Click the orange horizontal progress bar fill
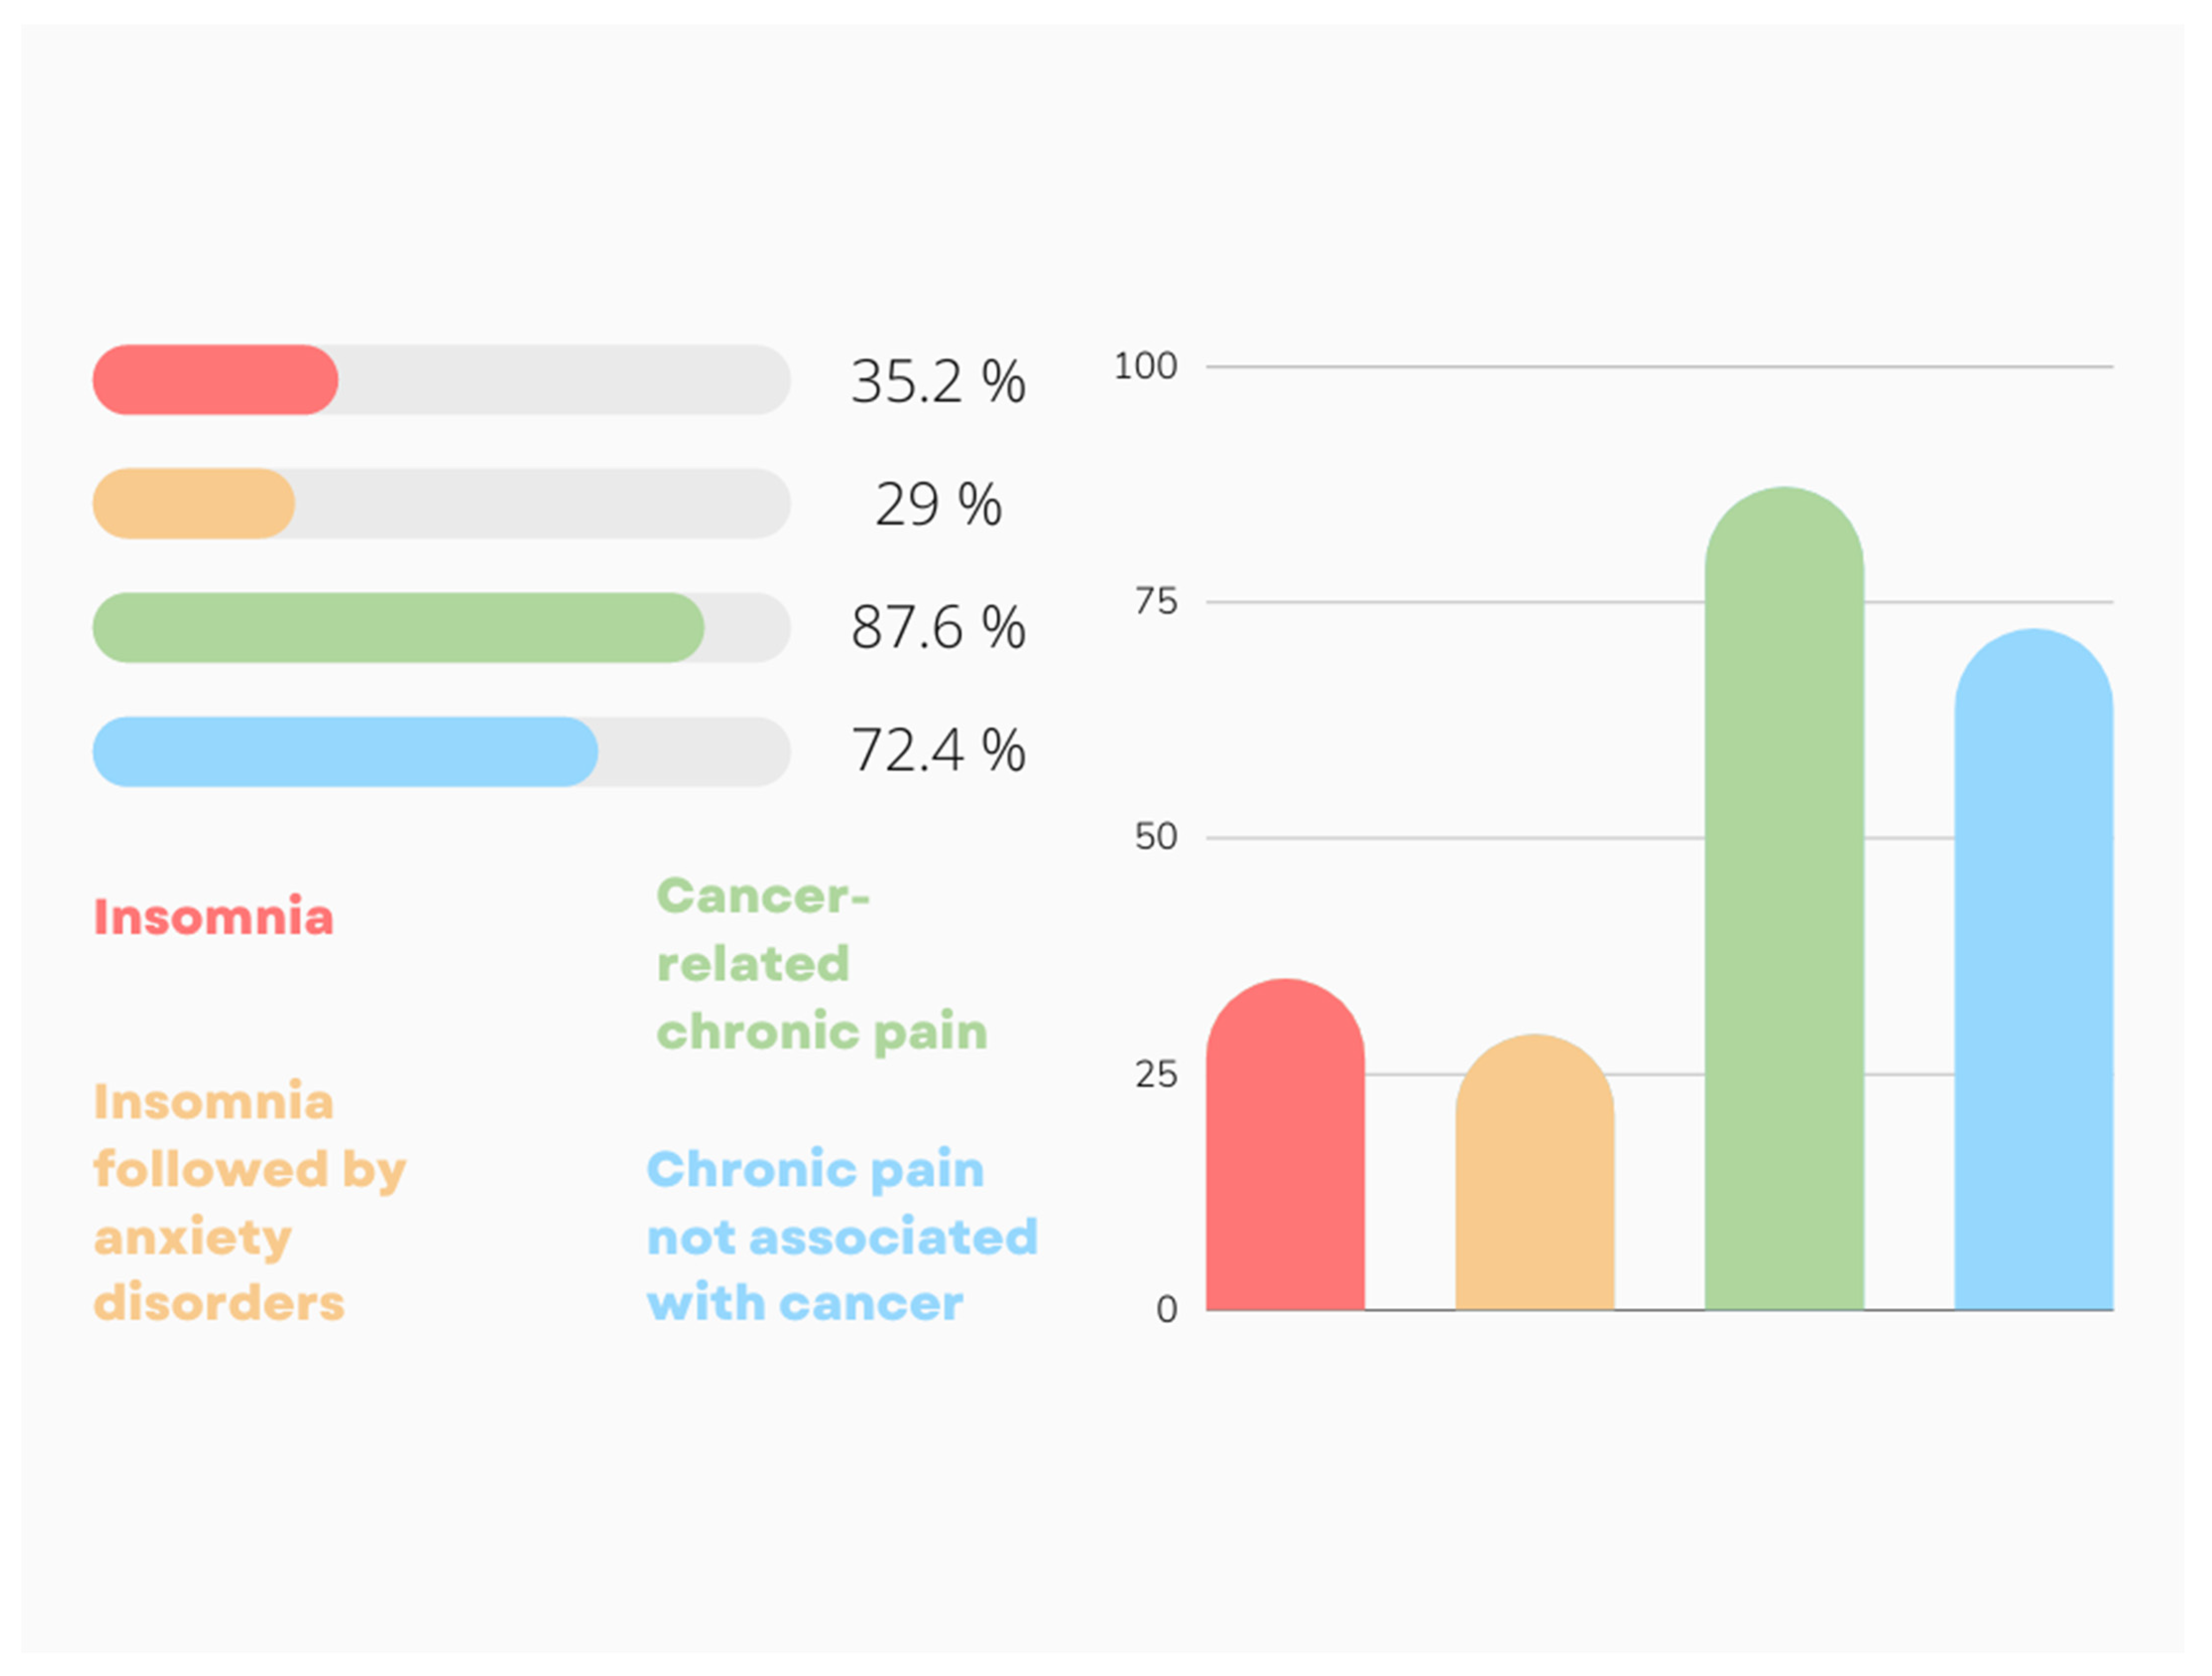The width and height of the screenshot is (2212, 1676). [x=193, y=503]
